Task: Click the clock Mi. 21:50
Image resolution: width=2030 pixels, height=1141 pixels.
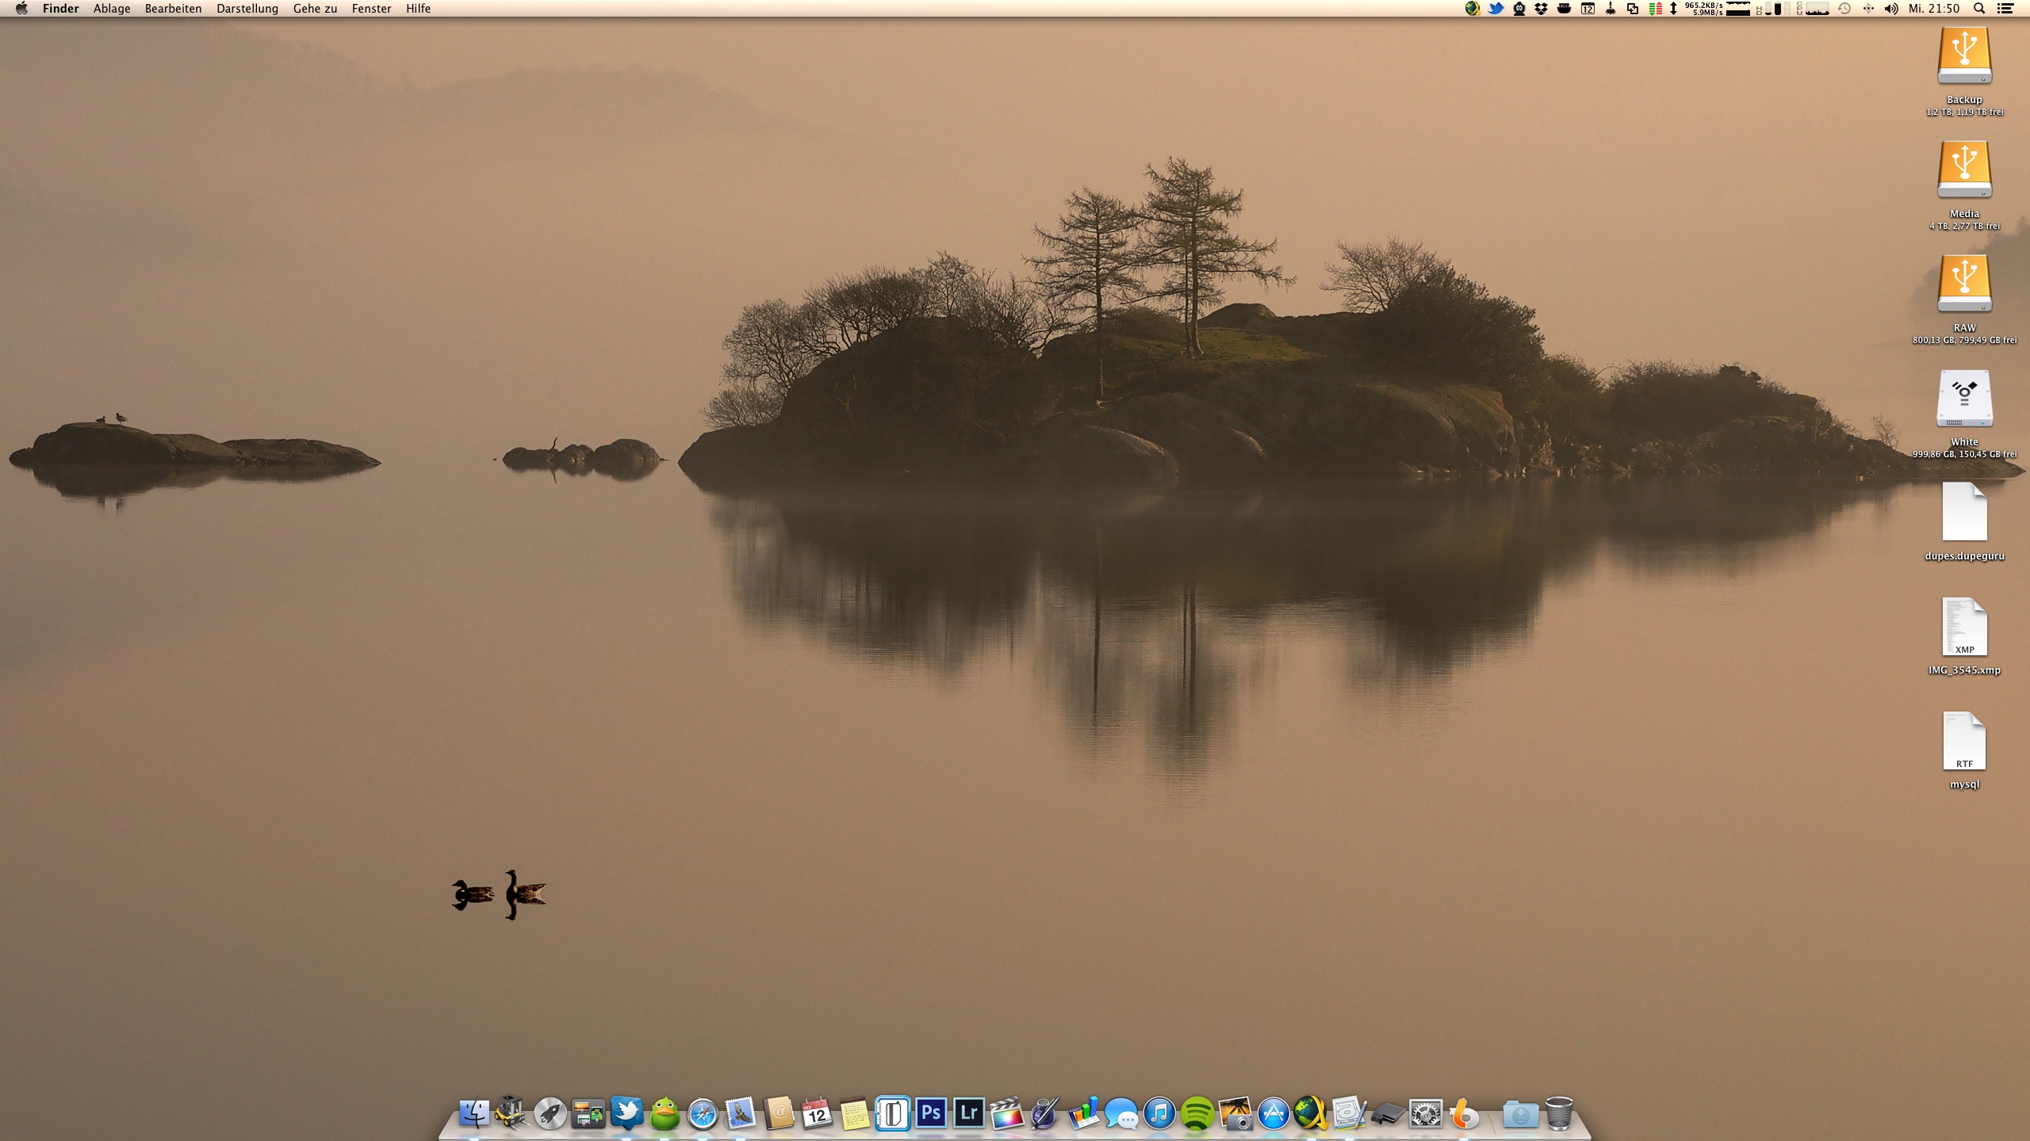Action: pos(1934,9)
